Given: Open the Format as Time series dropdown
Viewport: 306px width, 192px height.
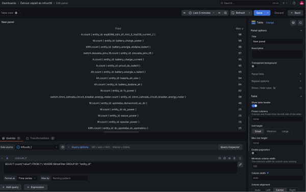Looking at the screenshot, I should click(x=27, y=178).
